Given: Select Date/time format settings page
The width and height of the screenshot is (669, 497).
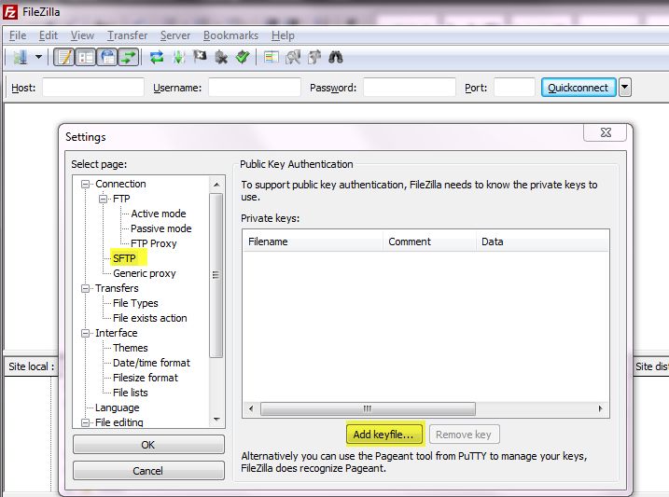Looking at the screenshot, I should [151, 363].
